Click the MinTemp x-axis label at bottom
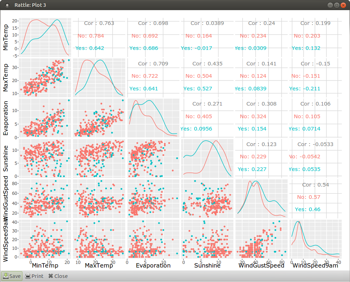 45,265
